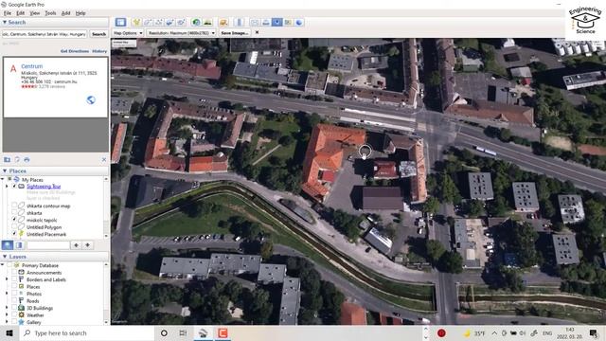Open the switch planets tool
Viewport: 606px width, 341px height.
[x=223, y=23]
